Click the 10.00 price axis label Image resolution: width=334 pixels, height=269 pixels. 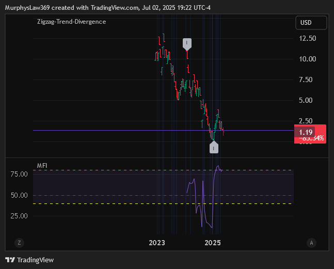point(307,59)
